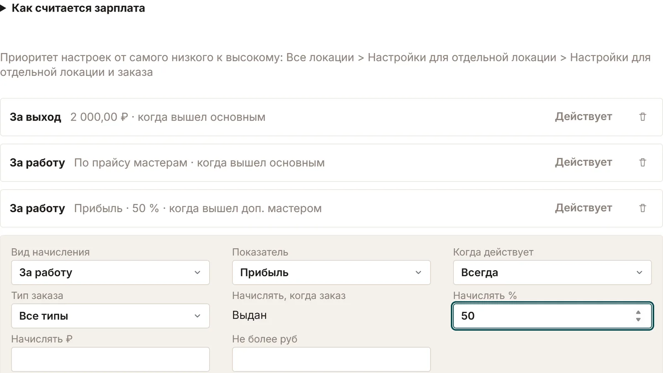The width and height of the screenshot is (663, 373).
Task: Click 'Действует' status in 'Прибыль · 50 %' row
Action: 583,208
